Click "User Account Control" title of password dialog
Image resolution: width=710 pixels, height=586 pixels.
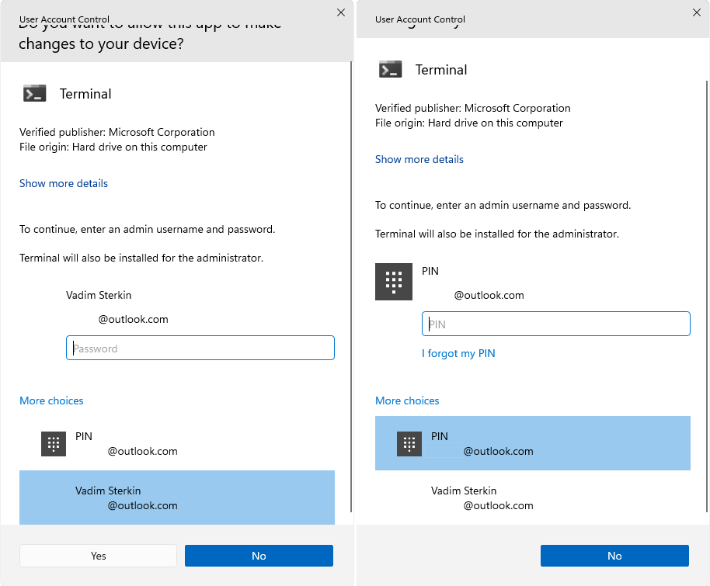[64, 19]
